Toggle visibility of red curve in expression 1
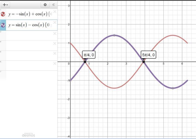The width and height of the screenshot is (196, 139). [x=3, y=15]
